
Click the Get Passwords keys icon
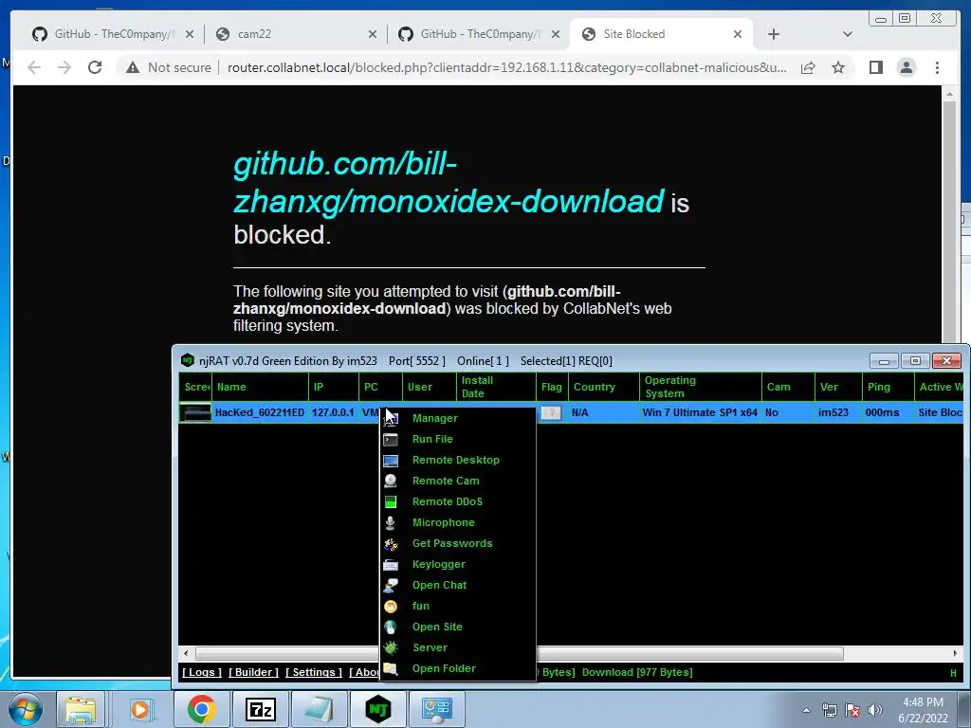click(x=391, y=544)
